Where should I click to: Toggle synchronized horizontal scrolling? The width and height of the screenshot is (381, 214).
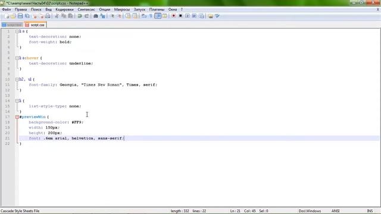(135, 16)
